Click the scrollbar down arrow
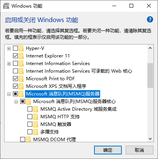The height and width of the screenshot is (159, 158). pyautogui.click(x=150, y=139)
